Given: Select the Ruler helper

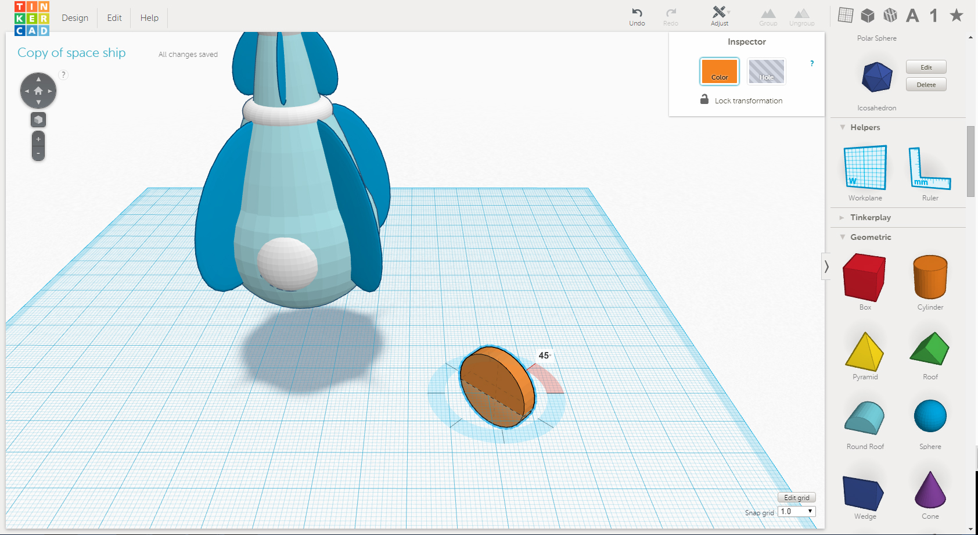Looking at the screenshot, I should tap(930, 168).
